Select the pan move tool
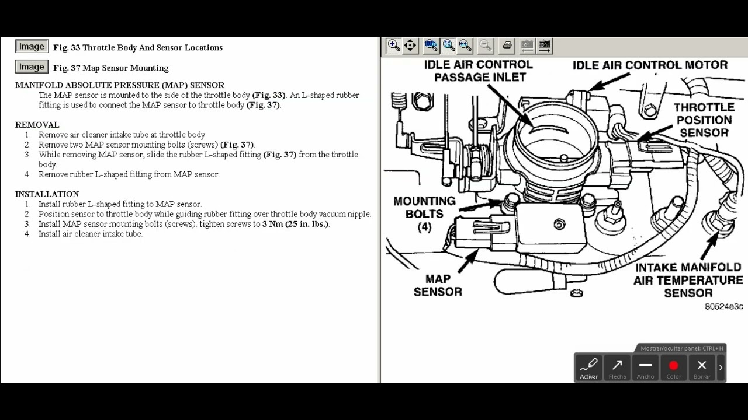The image size is (748, 420). [410, 45]
